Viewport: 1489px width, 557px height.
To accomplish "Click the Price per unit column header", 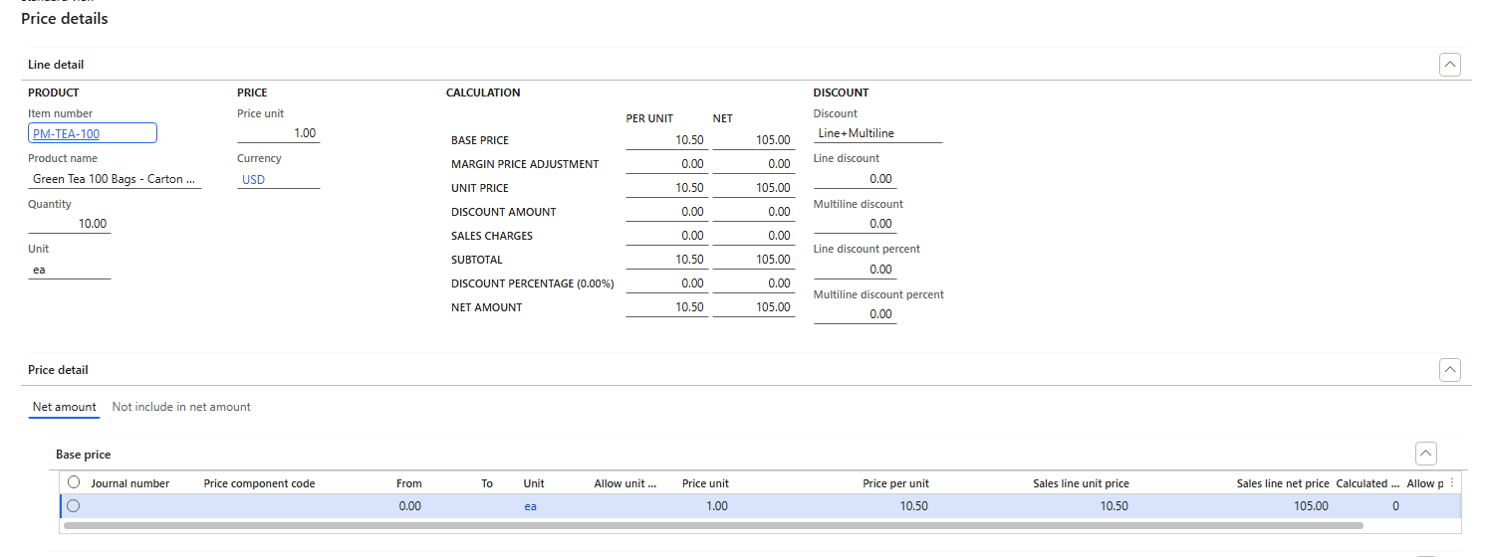I will [895, 483].
